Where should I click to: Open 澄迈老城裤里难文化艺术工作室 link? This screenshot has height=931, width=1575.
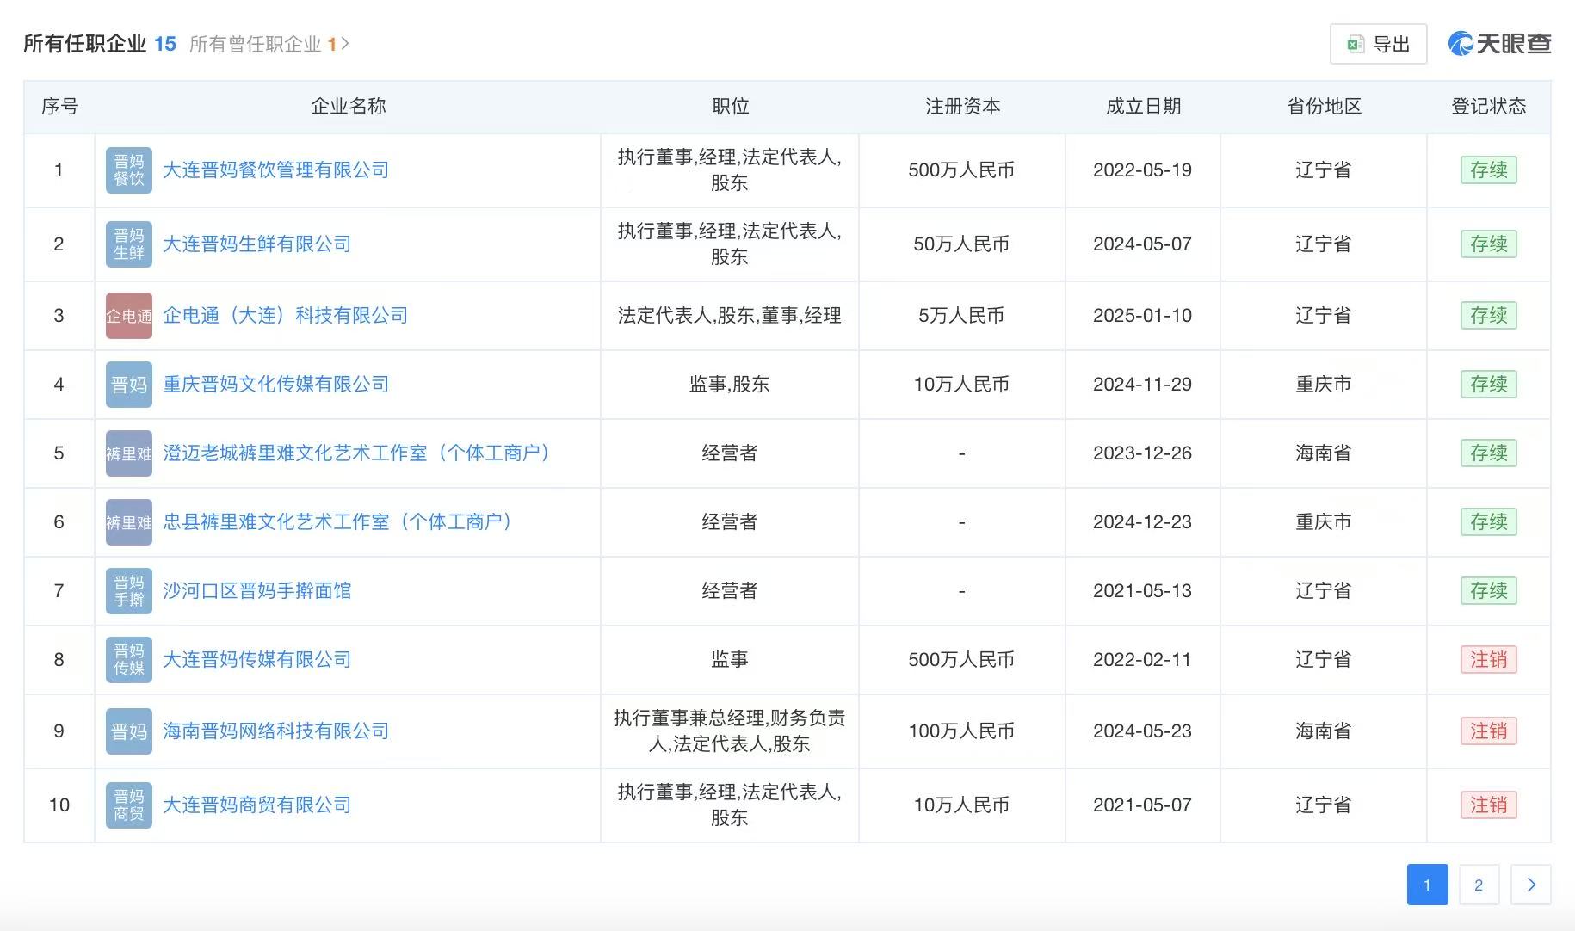click(x=361, y=453)
